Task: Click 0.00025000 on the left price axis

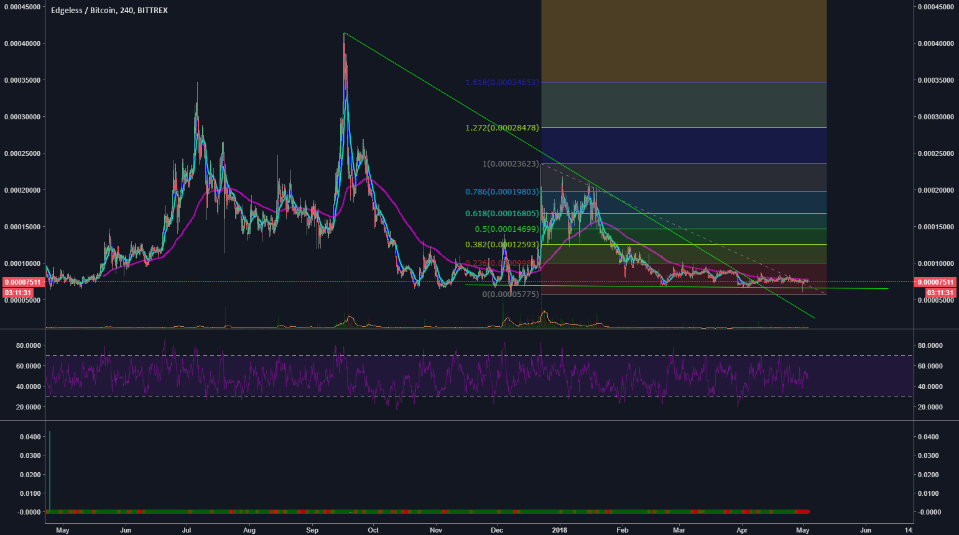Action: point(22,153)
